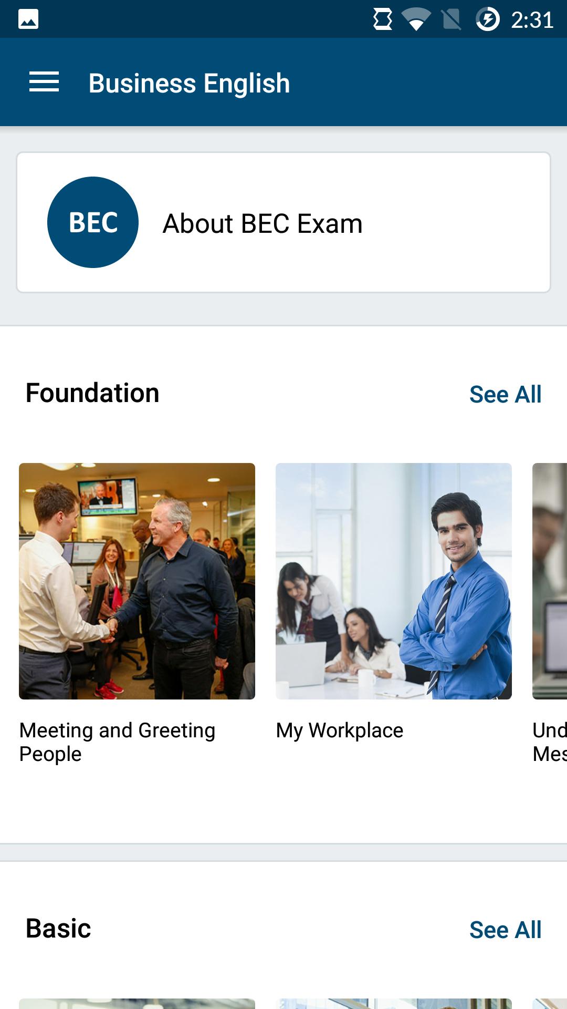Open the second Basic lesson thumbnail
Viewport: 567px width, 1009px height.
click(393, 1003)
